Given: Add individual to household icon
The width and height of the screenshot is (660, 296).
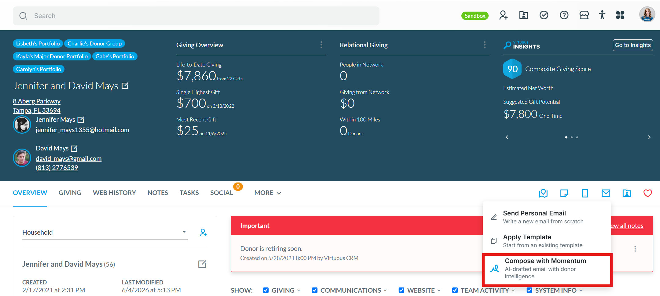Looking at the screenshot, I should [x=203, y=233].
